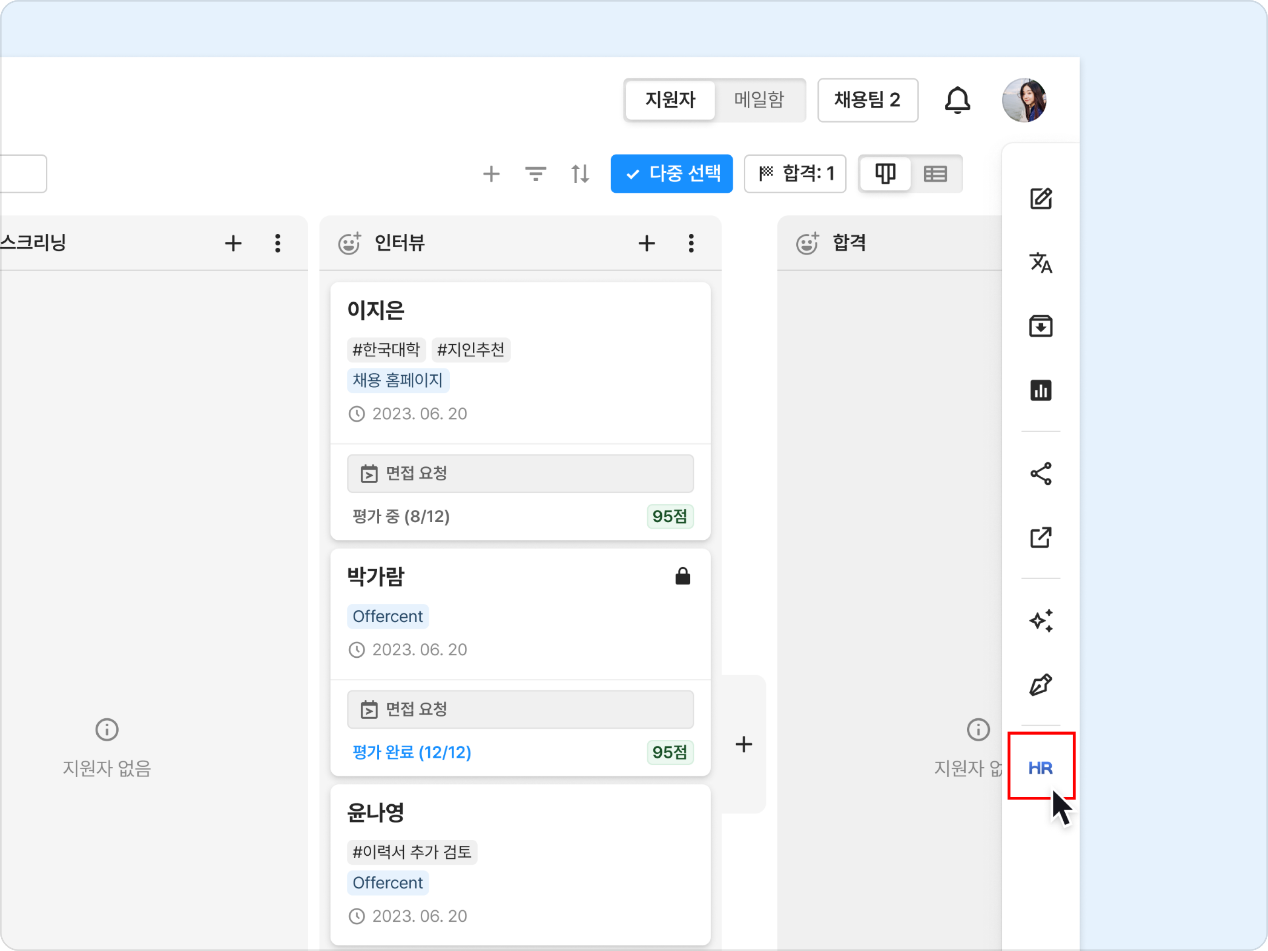Click the notification bell icon
The width and height of the screenshot is (1268, 951).
(957, 100)
